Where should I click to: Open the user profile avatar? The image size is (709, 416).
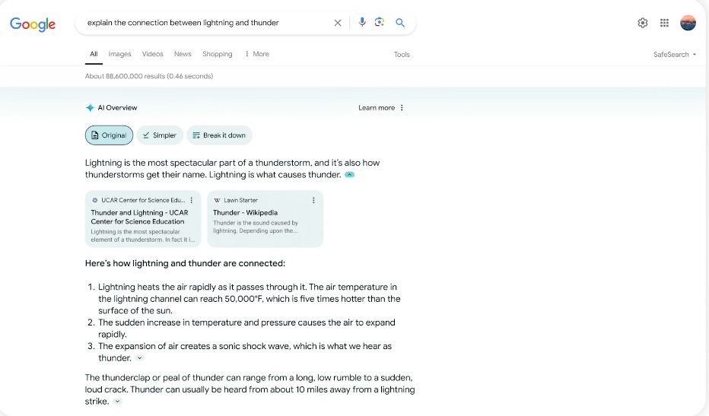point(688,23)
